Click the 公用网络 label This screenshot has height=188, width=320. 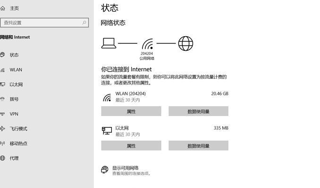147,59
